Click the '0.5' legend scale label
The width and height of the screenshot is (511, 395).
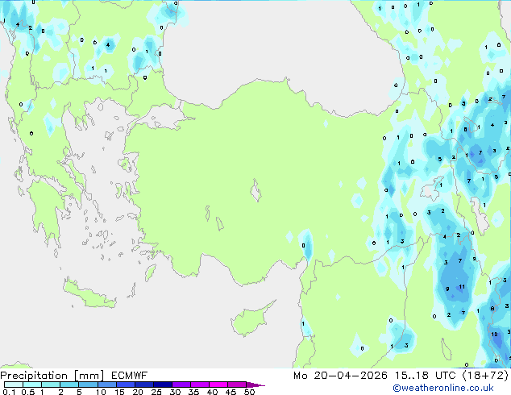click(28, 392)
